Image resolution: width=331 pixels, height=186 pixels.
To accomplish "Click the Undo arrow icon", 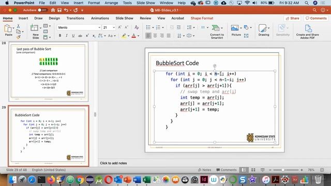I will [x=66, y=10].
